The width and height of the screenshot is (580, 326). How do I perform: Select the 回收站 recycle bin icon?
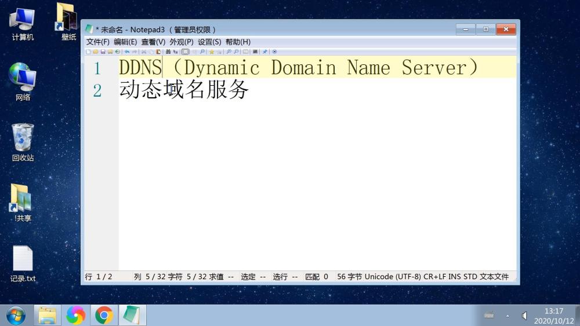point(23,142)
